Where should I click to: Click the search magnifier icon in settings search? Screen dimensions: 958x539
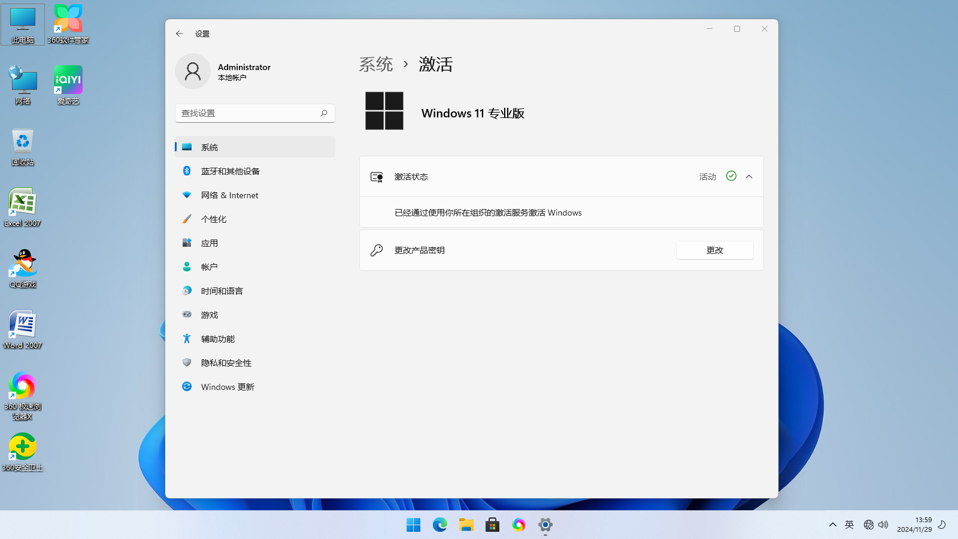point(324,113)
